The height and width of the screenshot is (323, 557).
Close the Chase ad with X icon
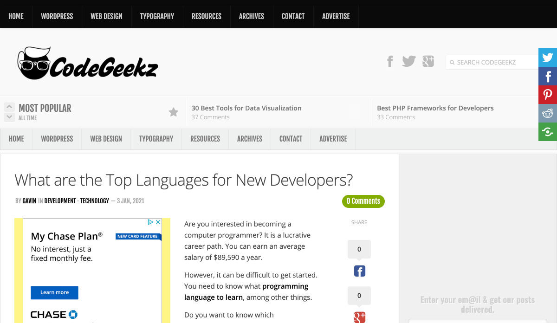[158, 222]
